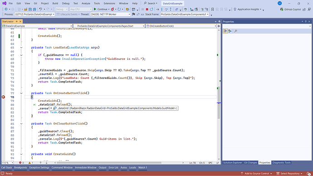Open the Debug menu
Viewport: 313px width, 176px height.
tap(66, 3)
